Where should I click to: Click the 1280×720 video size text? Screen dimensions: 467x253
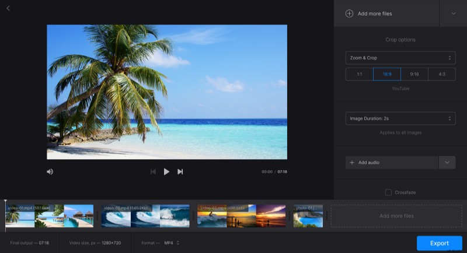pos(111,243)
